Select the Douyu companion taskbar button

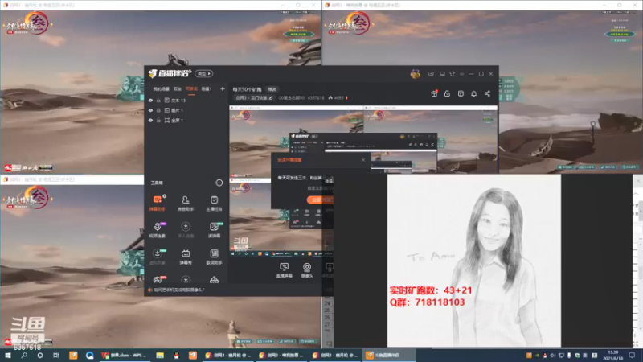click(389, 355)
